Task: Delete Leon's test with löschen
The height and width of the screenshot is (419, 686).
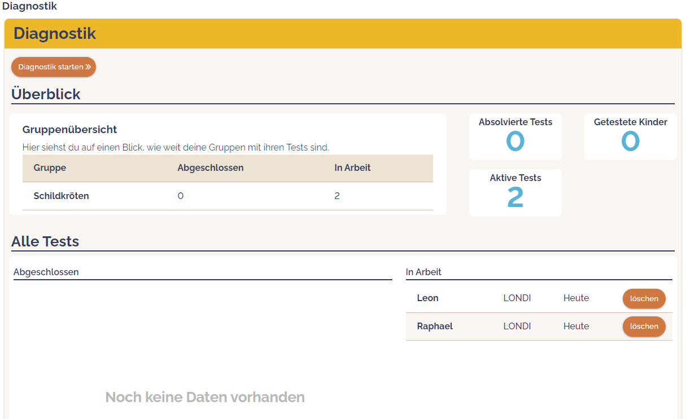Action: (x=644, y=298)
